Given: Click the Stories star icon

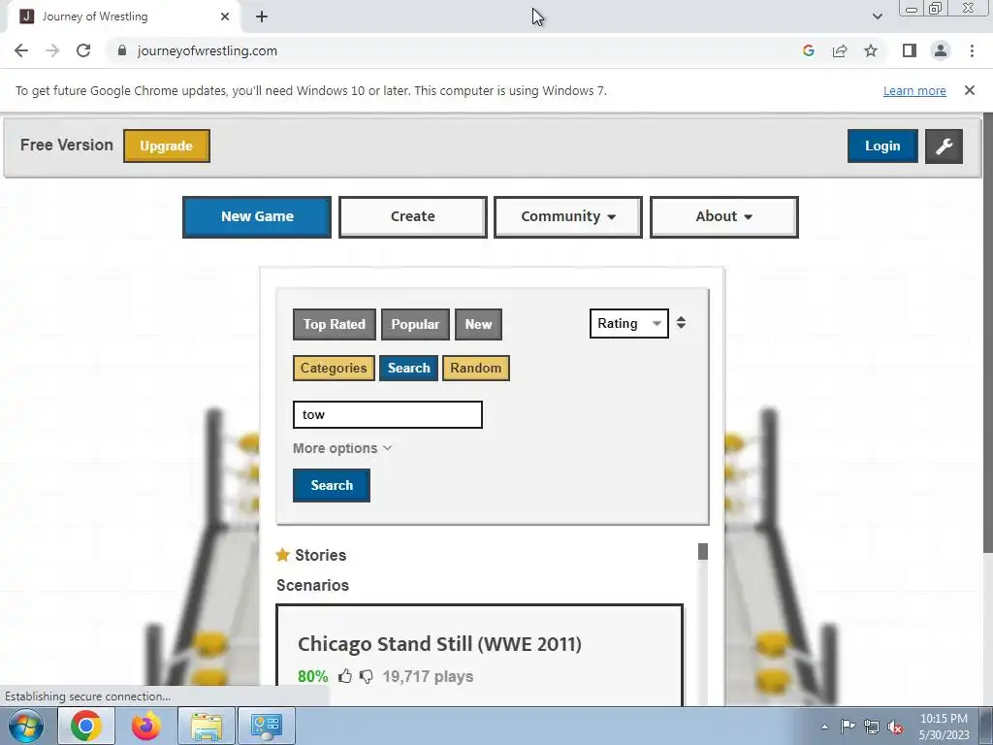Looking at the screenshot, I should (x=282, y=555).
